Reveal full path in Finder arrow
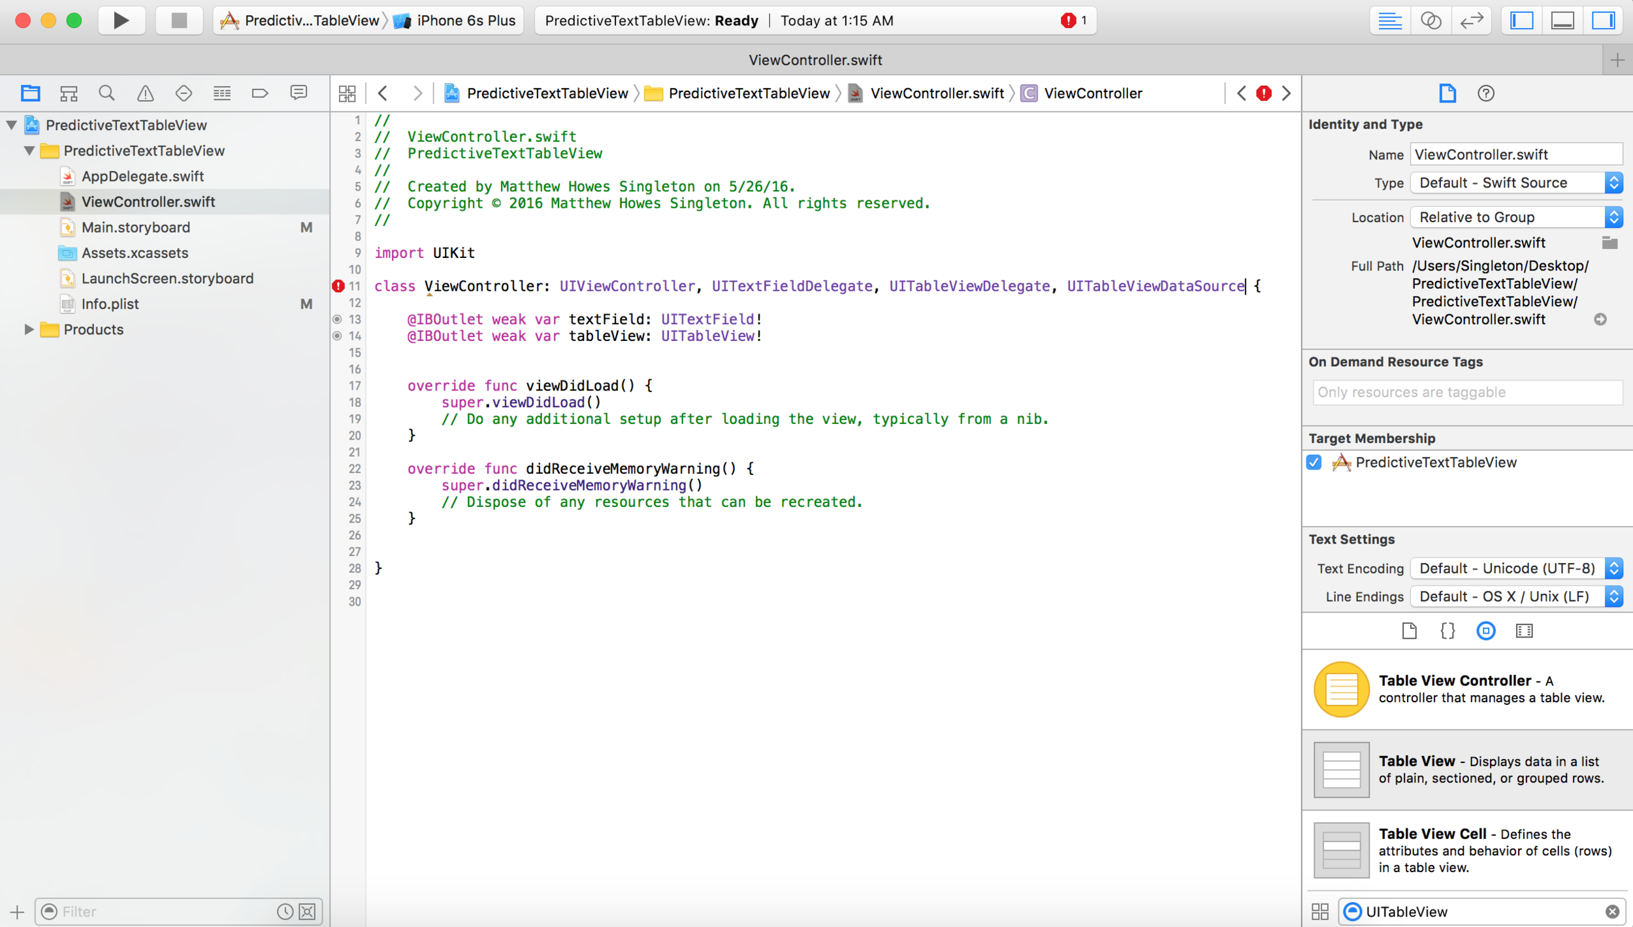 point(1600,319)
